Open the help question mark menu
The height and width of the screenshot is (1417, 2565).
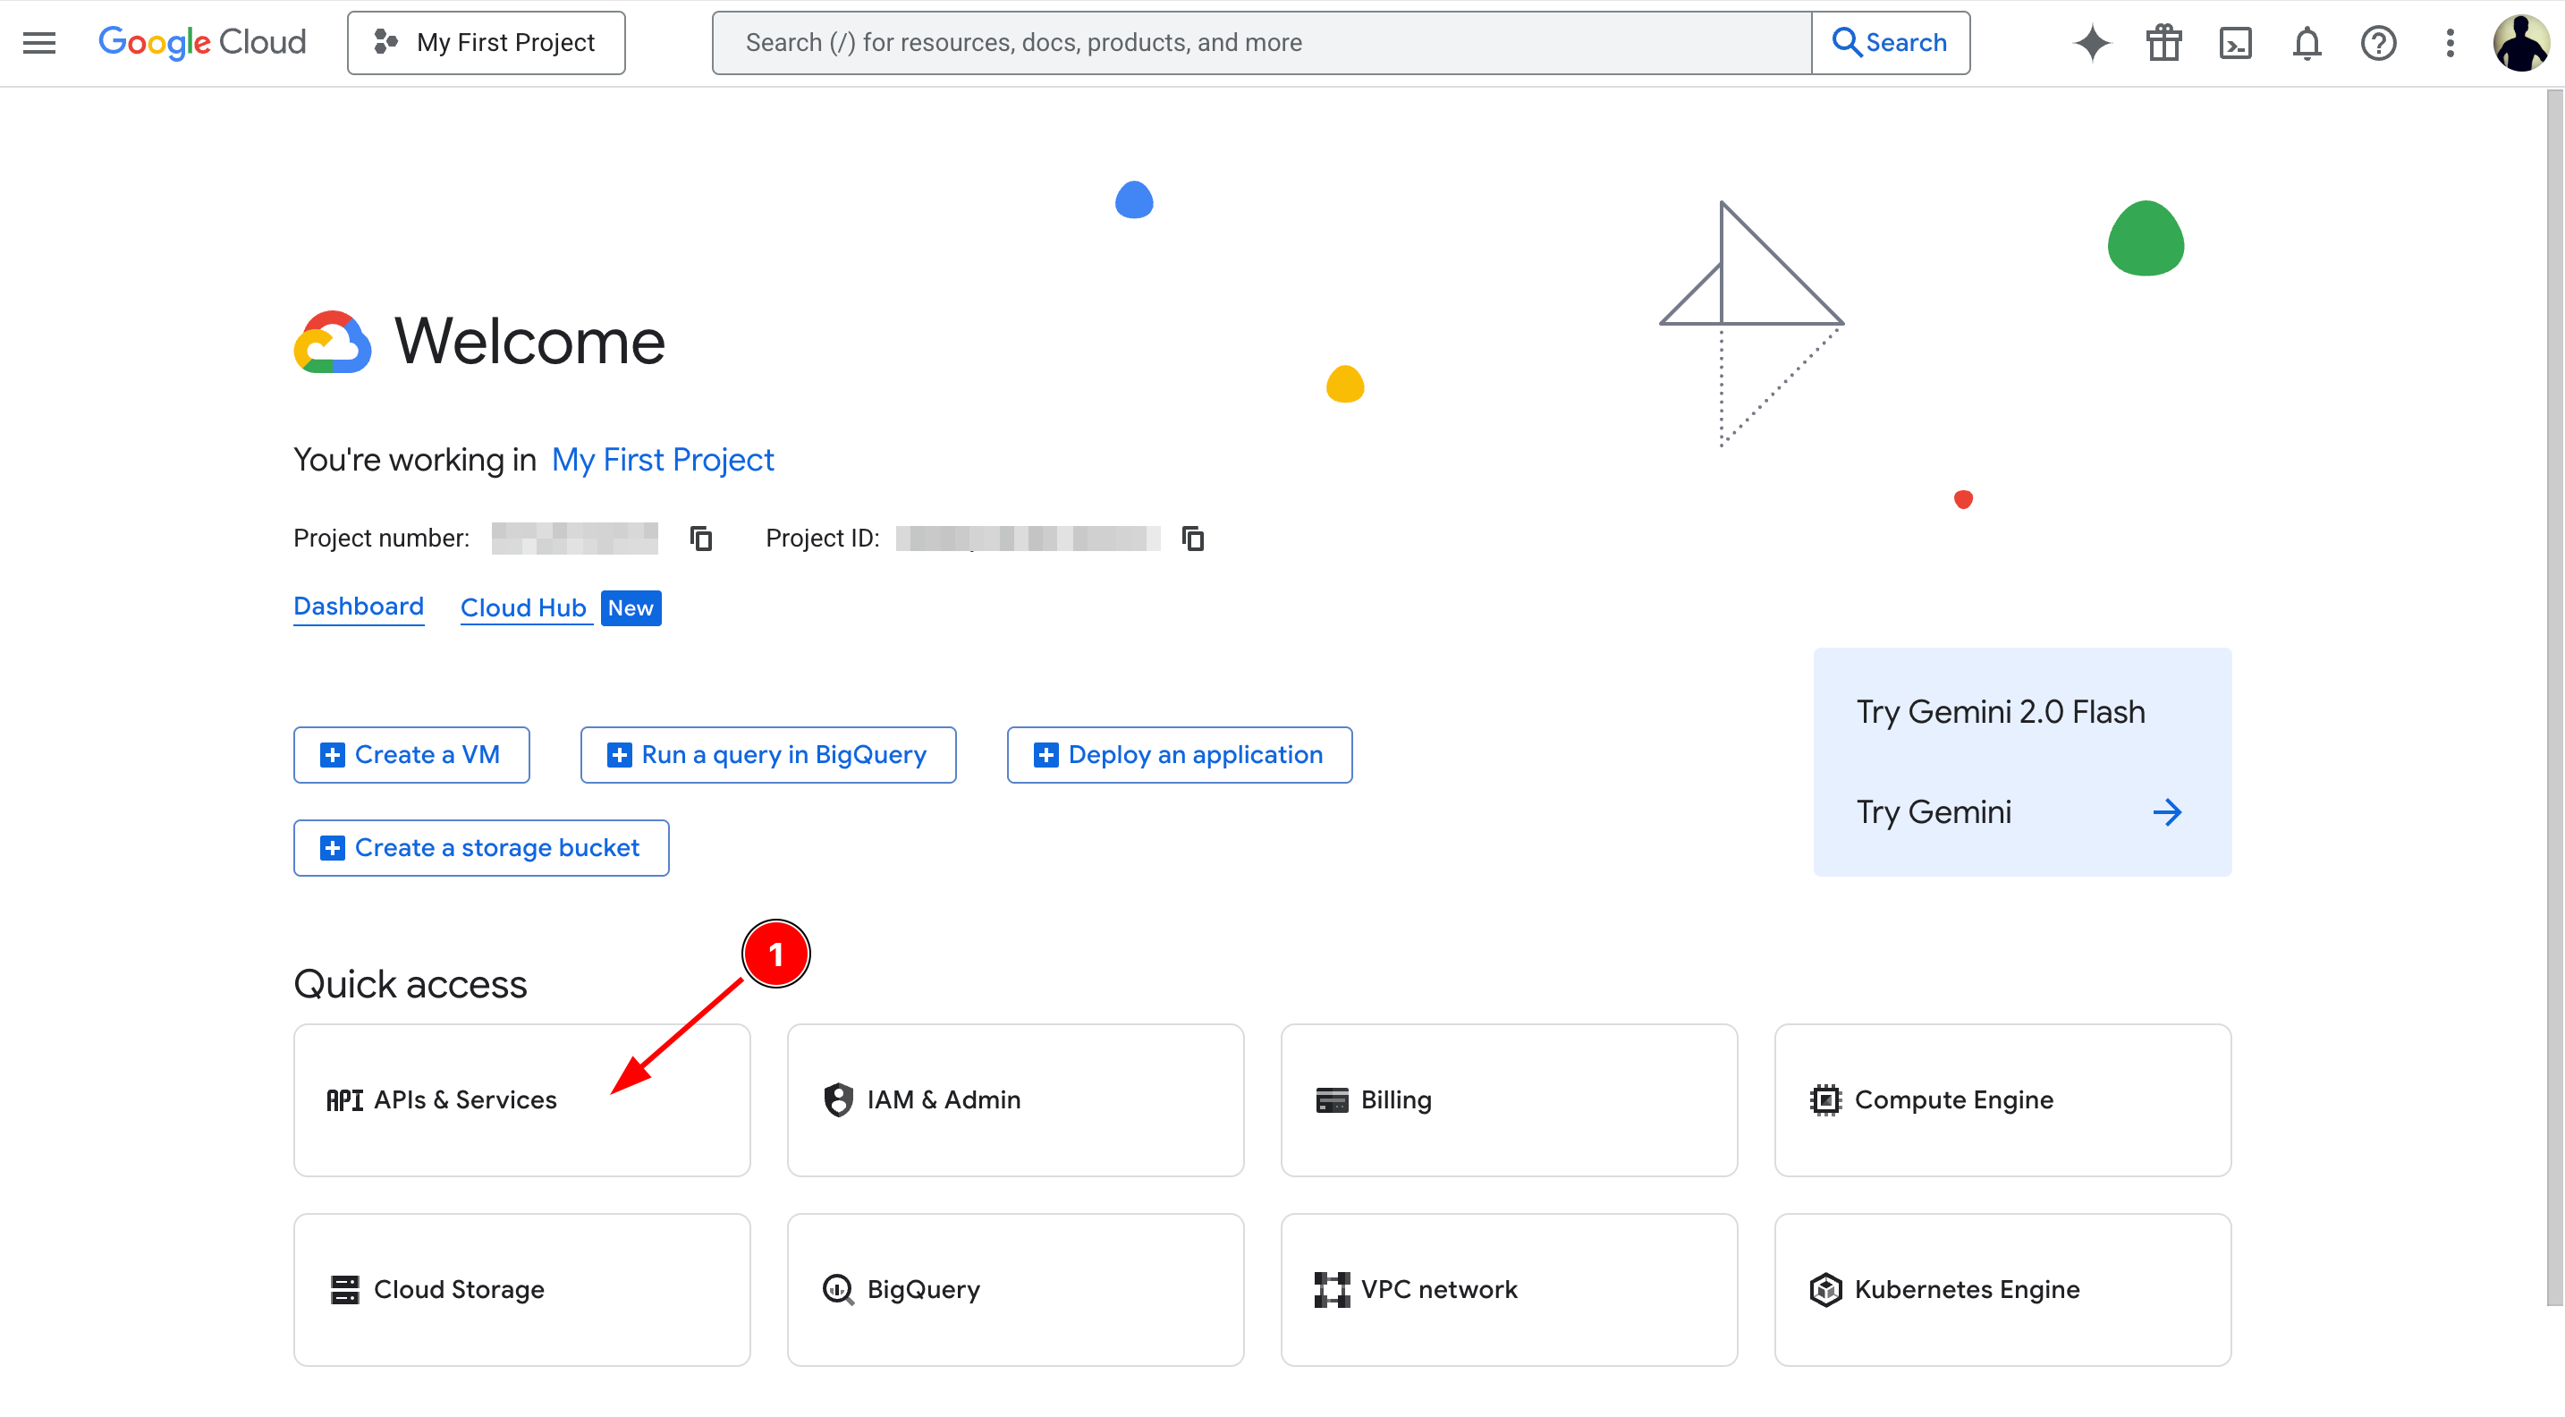2379,43
